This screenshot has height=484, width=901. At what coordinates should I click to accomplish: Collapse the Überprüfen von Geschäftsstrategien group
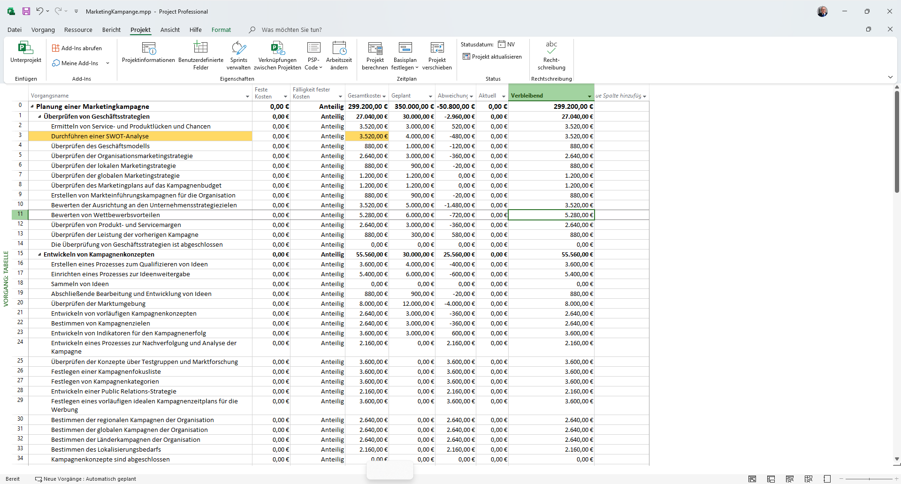click(x=40, y=117)
